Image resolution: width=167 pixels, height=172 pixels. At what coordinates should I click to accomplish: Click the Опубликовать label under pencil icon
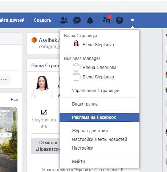[44, 123]
